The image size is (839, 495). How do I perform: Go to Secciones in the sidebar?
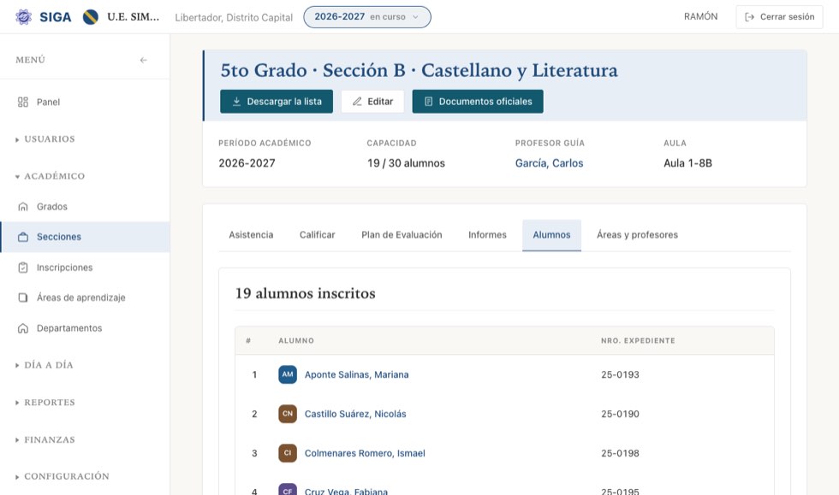pyautogui.click(x=85, y=237)
